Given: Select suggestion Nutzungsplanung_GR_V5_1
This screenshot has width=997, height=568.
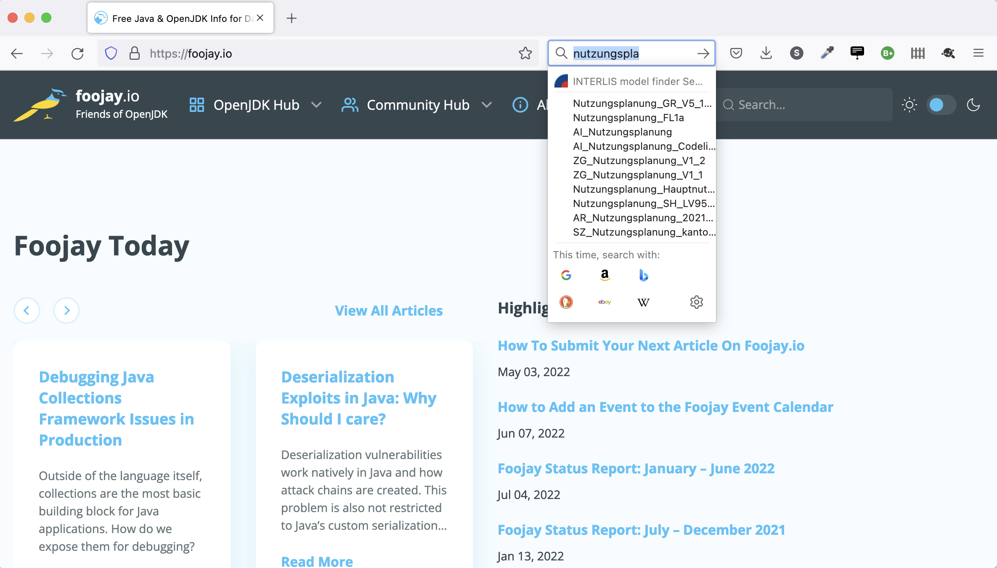Looking at the screenshot, I should pos(632,104).
